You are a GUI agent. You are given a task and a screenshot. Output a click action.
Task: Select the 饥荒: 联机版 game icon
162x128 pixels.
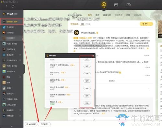tap(4, 66)
